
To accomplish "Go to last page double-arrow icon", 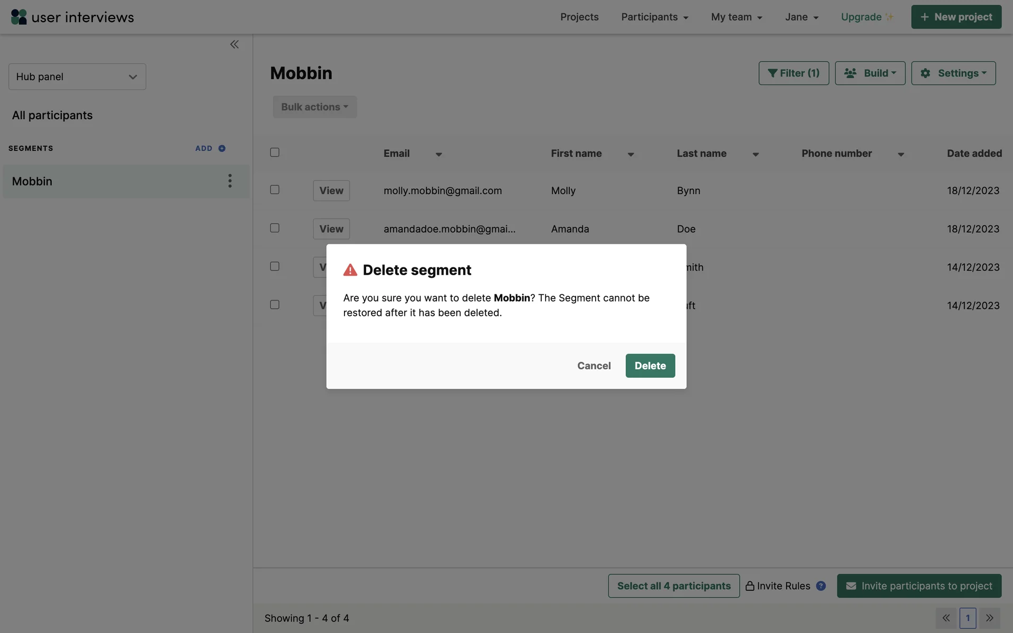I will pos(990,618).
